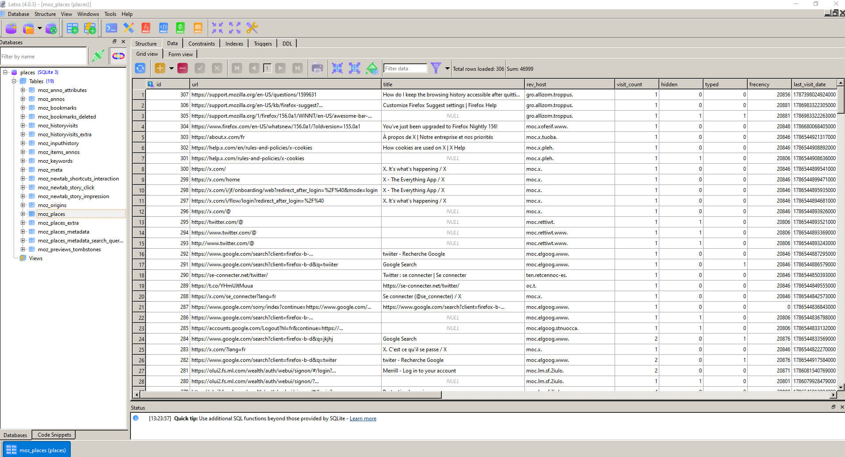Expand the moz_keywords table node
Image resolution: width=845 pixels, height=457 pixels.
[x=23, y=161]
